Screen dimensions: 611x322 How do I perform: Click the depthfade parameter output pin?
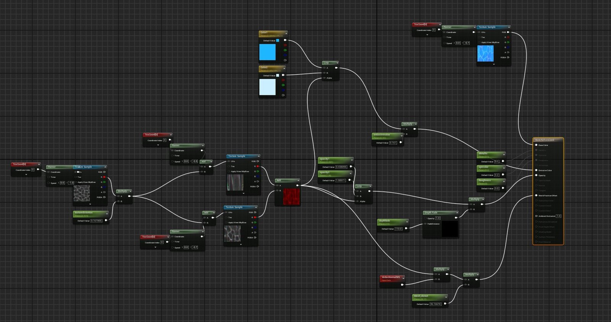406,229
